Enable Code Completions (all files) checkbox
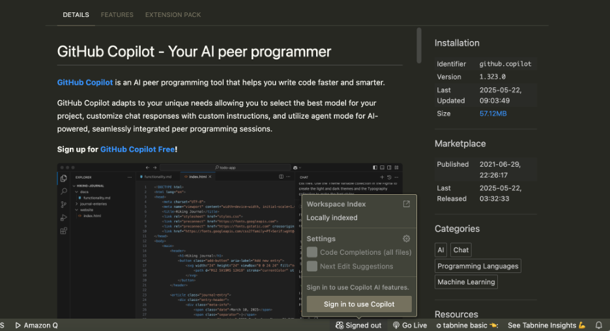Viewport: 610px width, 331px height. click(312, 252)
